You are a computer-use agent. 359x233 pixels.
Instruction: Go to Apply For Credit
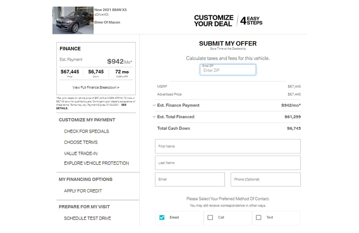point(83,191)
